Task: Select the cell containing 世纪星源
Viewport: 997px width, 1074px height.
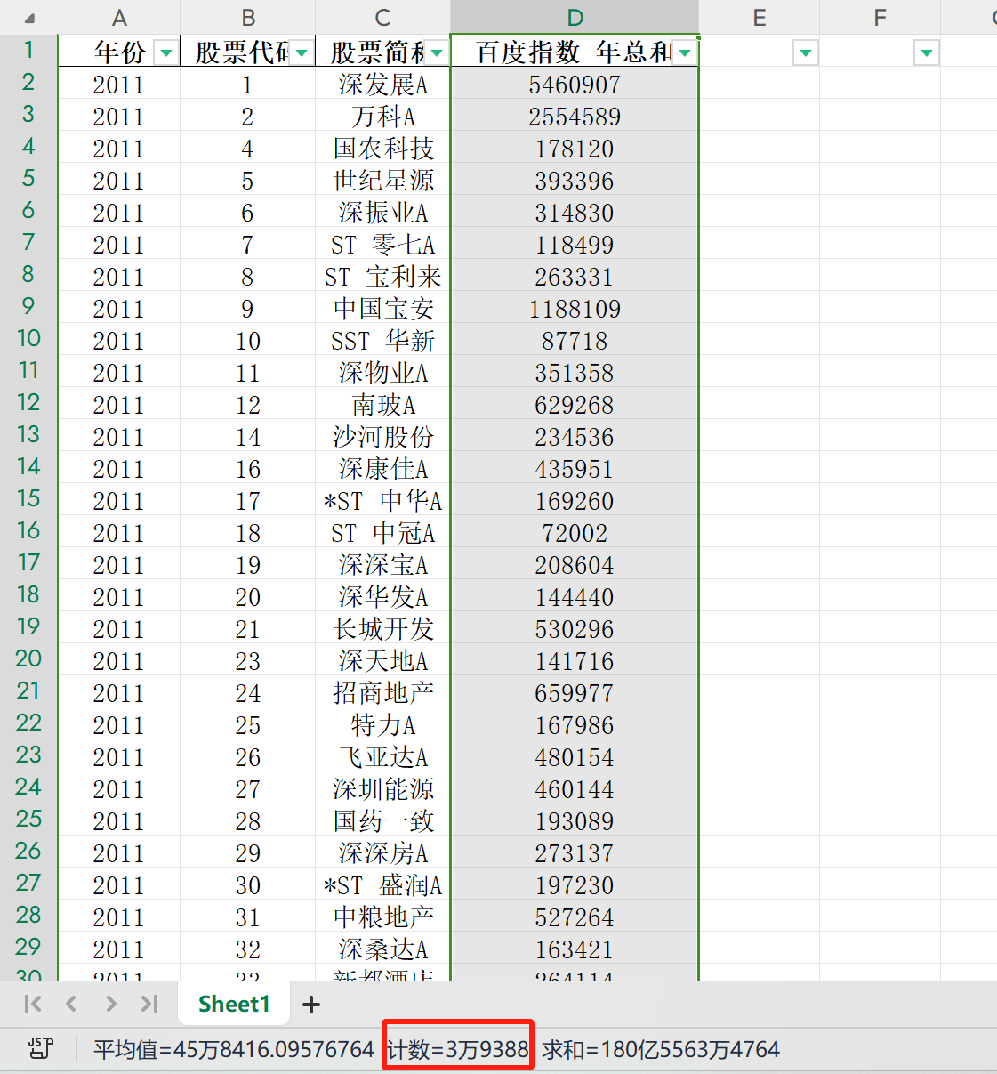Action: pos(382,181)
